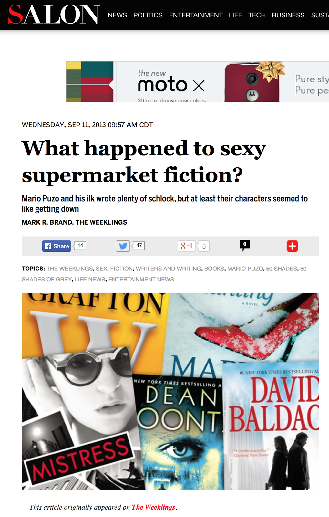
Task: Click the Google +1 button
Action: point(186,246)
